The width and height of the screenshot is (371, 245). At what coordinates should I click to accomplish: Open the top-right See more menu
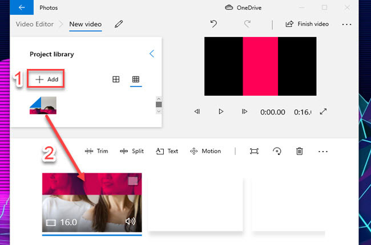346,24
